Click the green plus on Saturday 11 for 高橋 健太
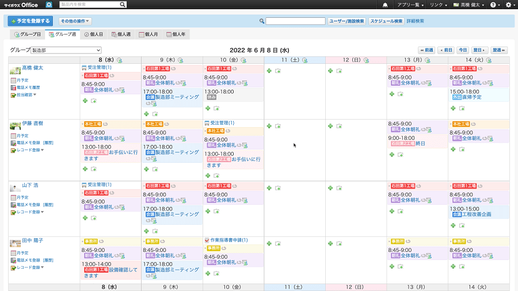Image resolution: width=518 pixels, height=291 pixels. pyautogui.click(x=269, y=71)
